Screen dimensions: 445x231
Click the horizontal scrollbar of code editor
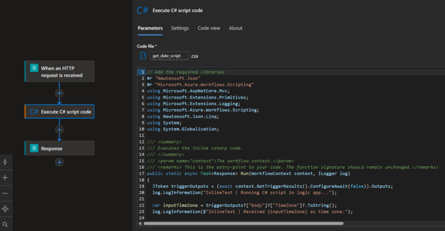[243, 223]
